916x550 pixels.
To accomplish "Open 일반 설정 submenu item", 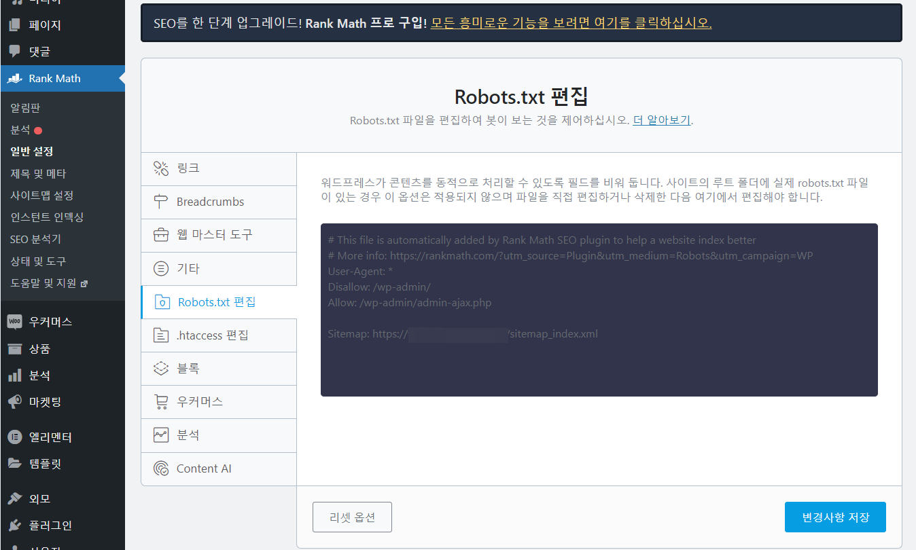I will [x=31, y=151].
